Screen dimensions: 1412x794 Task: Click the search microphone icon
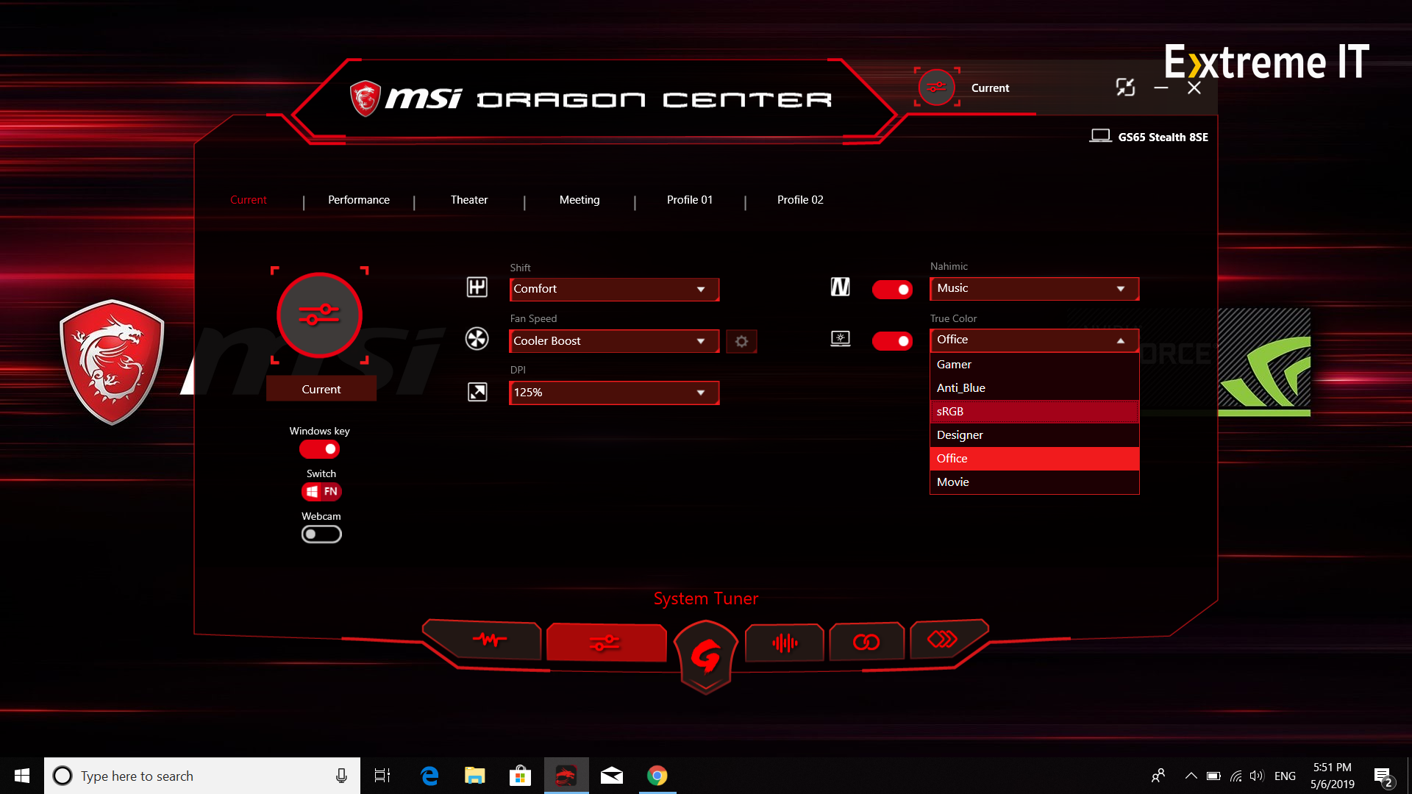341,776
